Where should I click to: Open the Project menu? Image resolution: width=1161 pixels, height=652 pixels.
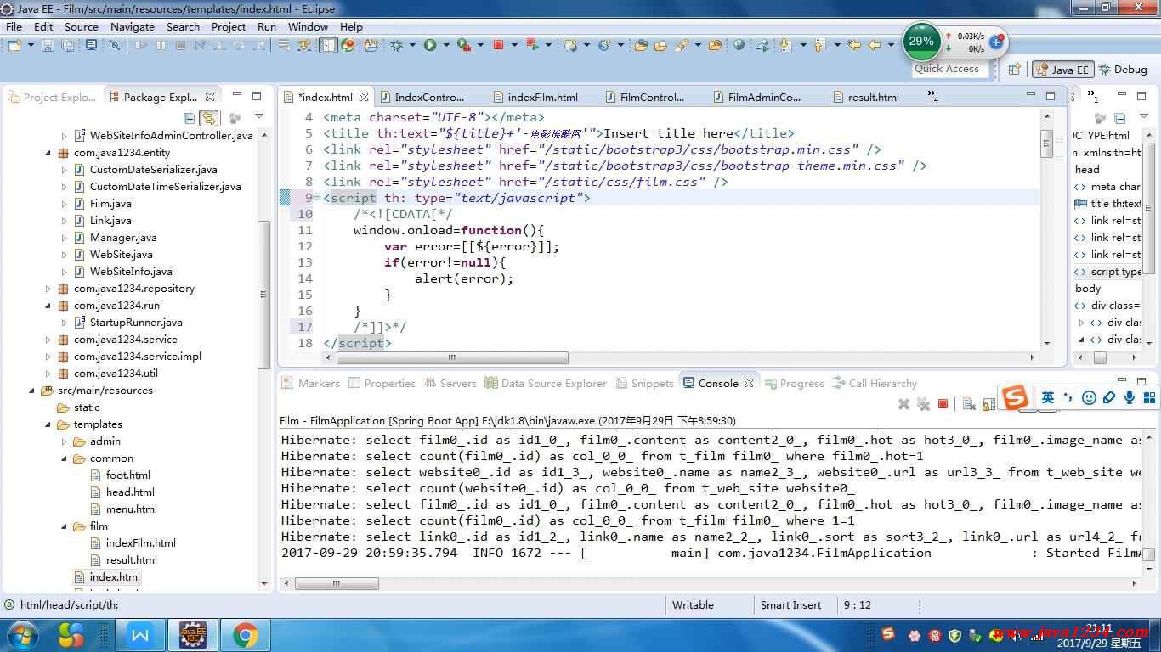[229, 26]
